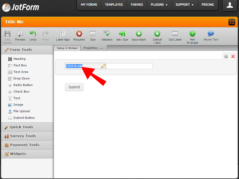This screenshot has width=239, height=179.
Task: Add a Hint Example
Action: [192, 37]
